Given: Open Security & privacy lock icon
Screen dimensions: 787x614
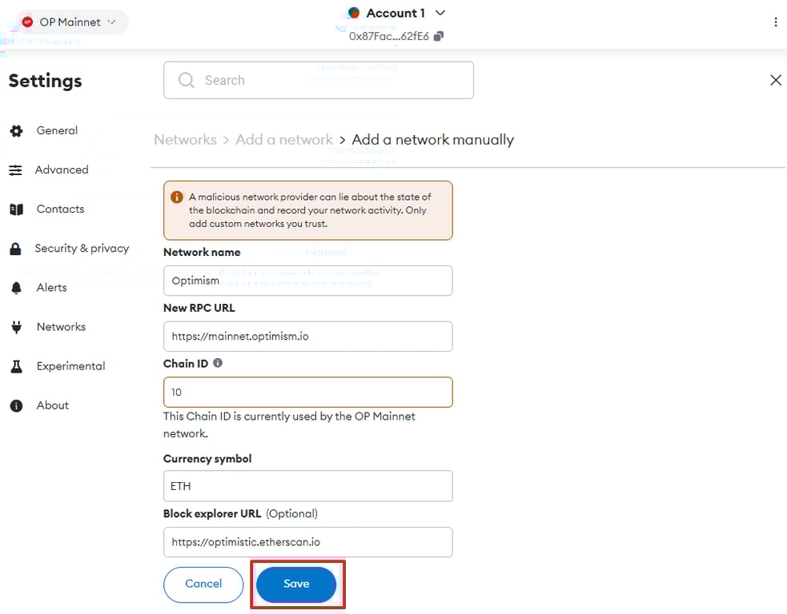Looking at the screenshot, I should [16, 249].
